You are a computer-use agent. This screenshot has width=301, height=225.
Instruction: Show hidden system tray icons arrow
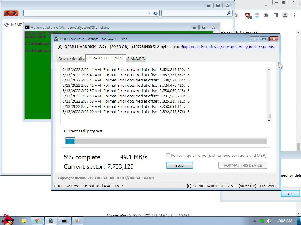click(255, 221)
